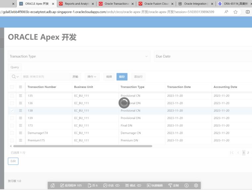The height and width of the screenshot is (190, 252).
Task: Click the Edit button below grid
Action: pos(13,161)
